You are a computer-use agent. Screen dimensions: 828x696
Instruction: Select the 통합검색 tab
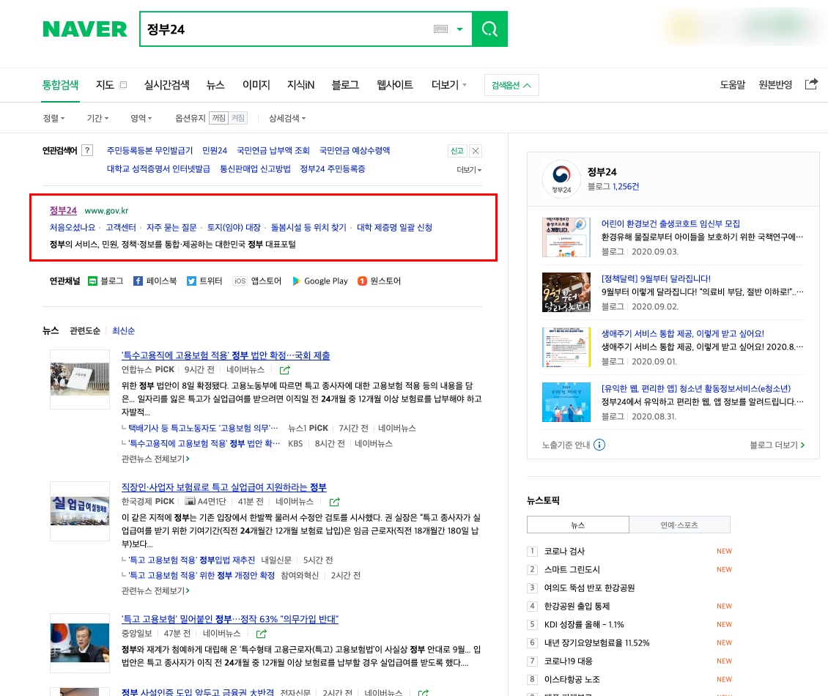tap(61, 85)
